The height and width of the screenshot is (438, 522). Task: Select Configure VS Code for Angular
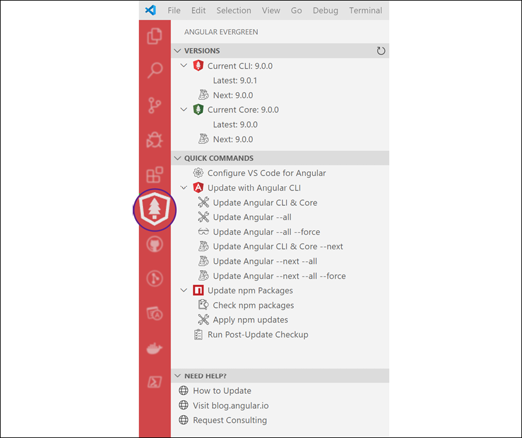[267, 174]
